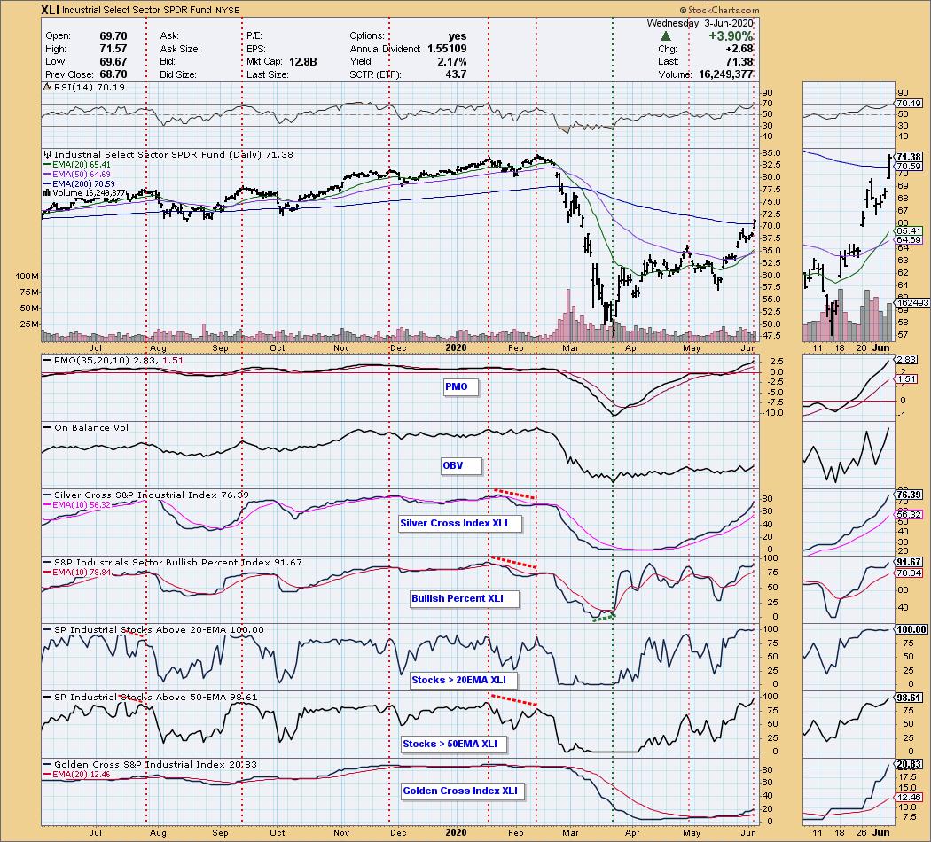The height and width of the screenshot is (842, 931).
Task: Click the Low value 69.67
Action: click(113, 62)
